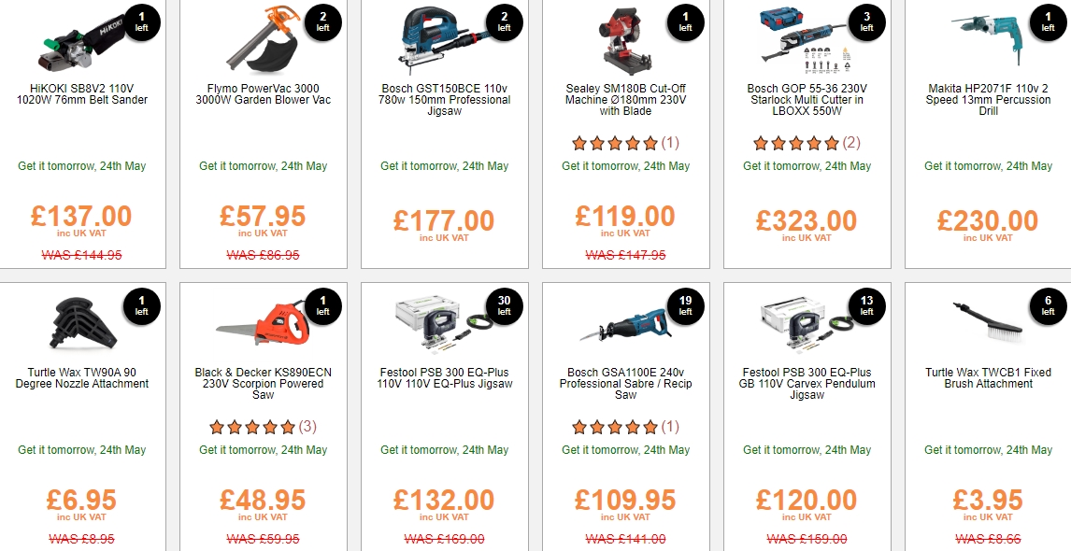Image resolution: width=1071 pixels, height=551 pixels.
Task: Click the Flymo PowerVac 3000 product image
Action: pyautogui.click(x=264, y=38)
